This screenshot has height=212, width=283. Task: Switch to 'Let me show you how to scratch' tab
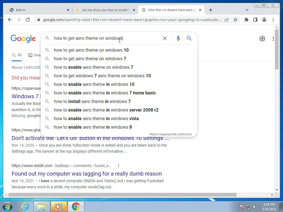(105, 10)
